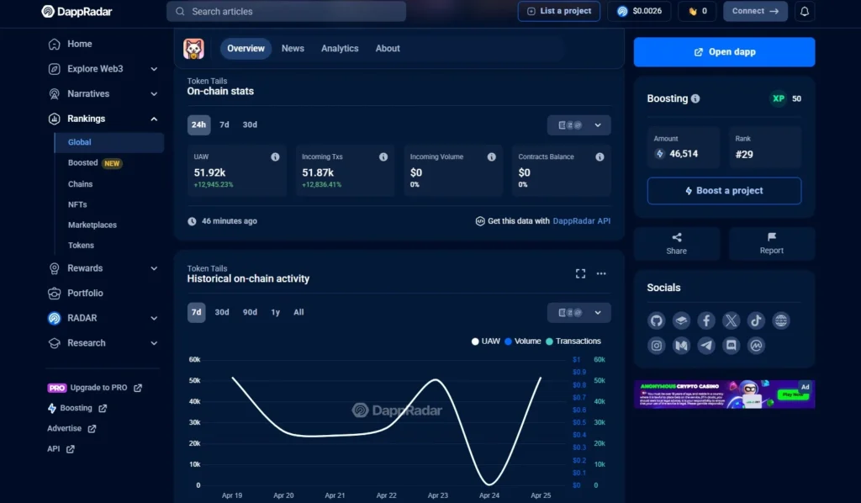This screenshot has width=861, height=503.
Task: Open the GitBook docs social icon
Action: tap(681, 320)
